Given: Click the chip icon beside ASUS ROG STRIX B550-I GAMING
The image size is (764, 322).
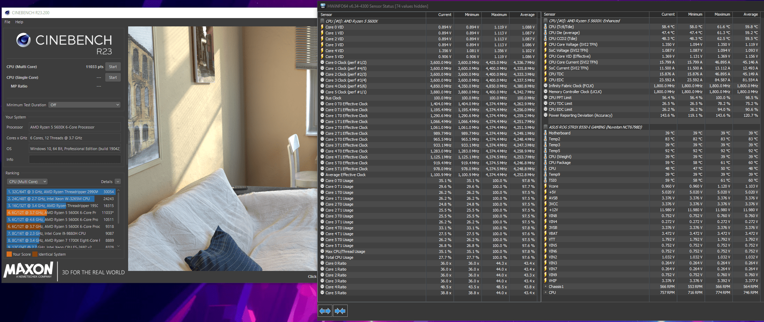Looking at the screenshot, I should click(x=546, y=127).
